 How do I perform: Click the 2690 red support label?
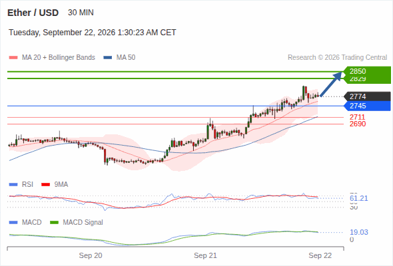tap(358, 124)
